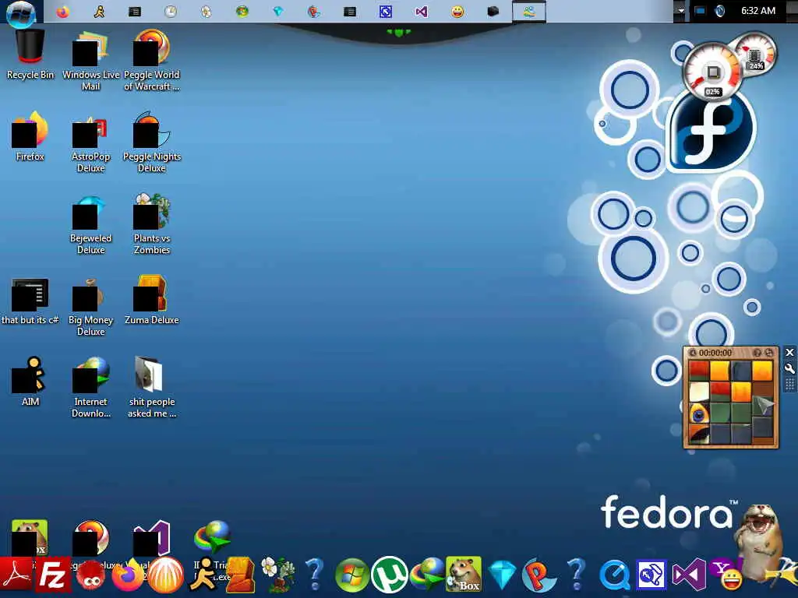Image resolution: width=798 pixels, height=598 pixels.
Task: Open Adobe Reader from the bottom dock
Action: click(17, 575)
